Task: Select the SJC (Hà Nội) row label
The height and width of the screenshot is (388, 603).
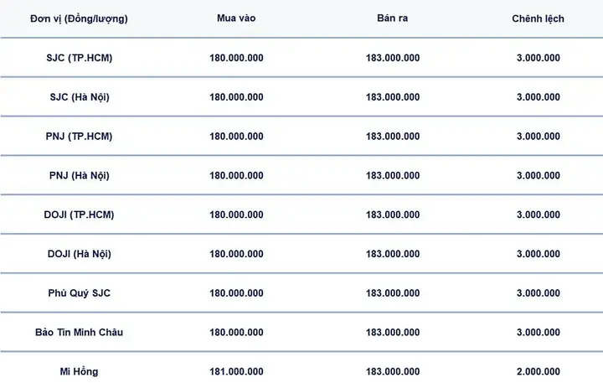Action: tap(80, 97)
